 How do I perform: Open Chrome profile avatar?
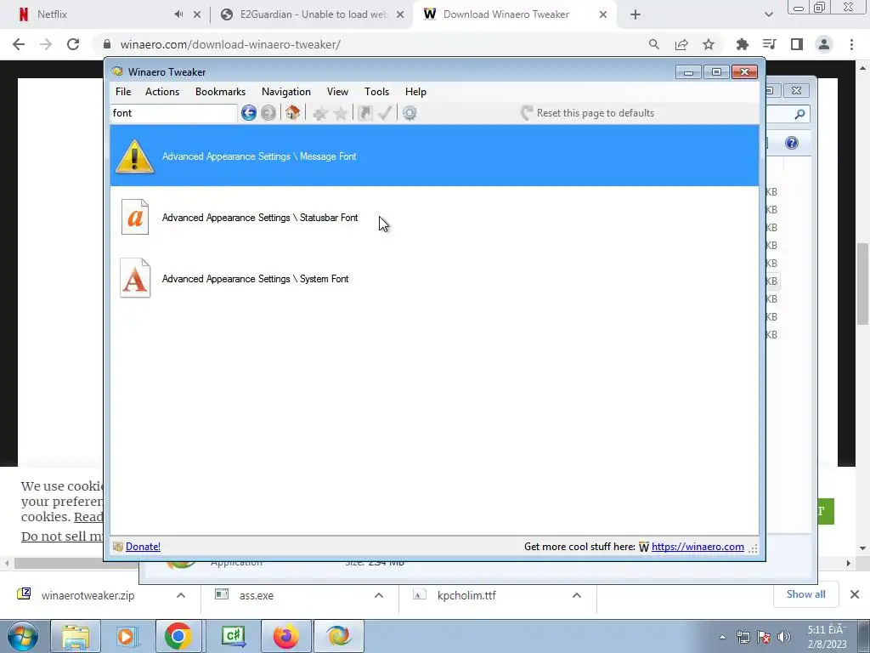(824, 44)
